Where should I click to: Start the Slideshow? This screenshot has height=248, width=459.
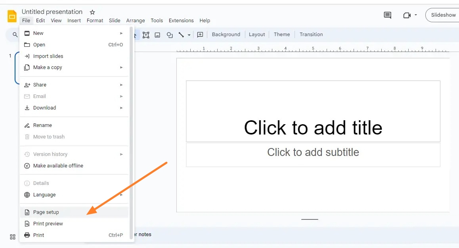tap(443, 15)
